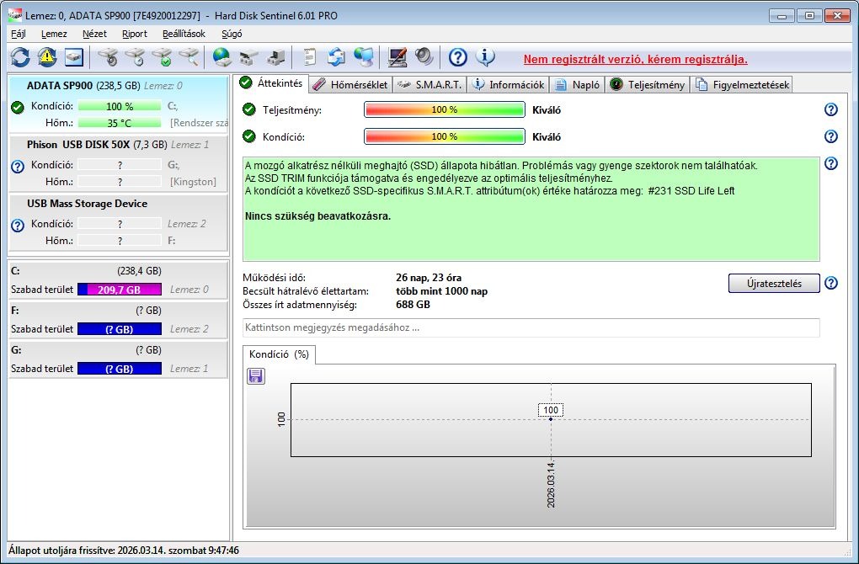Click the question status icon of USB Mass Storage
This screenshot has height=564, width=859.
tap(18, 225)
